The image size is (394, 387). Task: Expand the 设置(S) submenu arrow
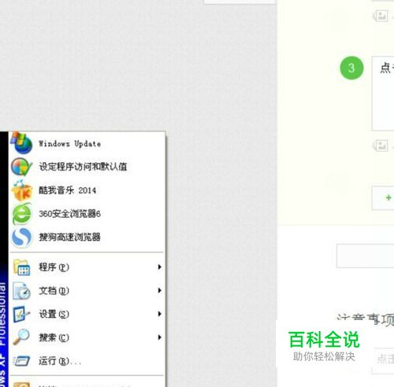159,314
